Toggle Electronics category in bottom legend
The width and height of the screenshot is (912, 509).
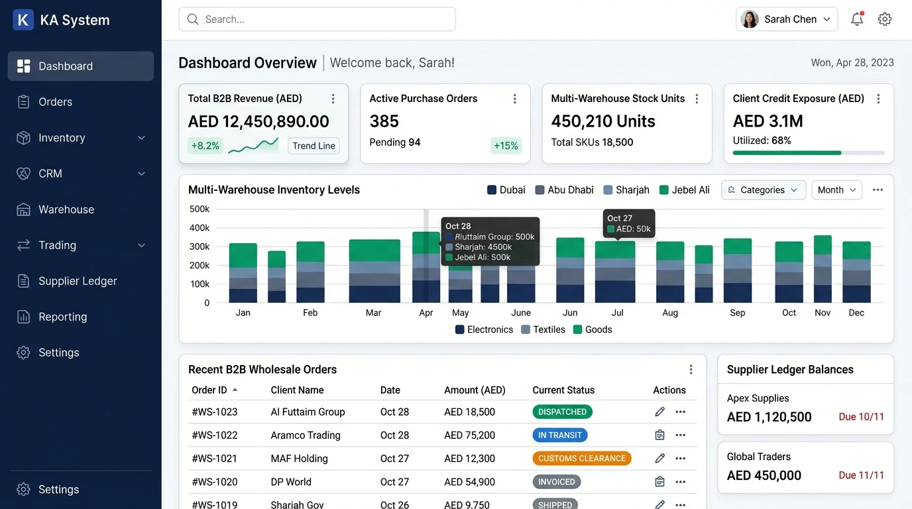[484, 329]
